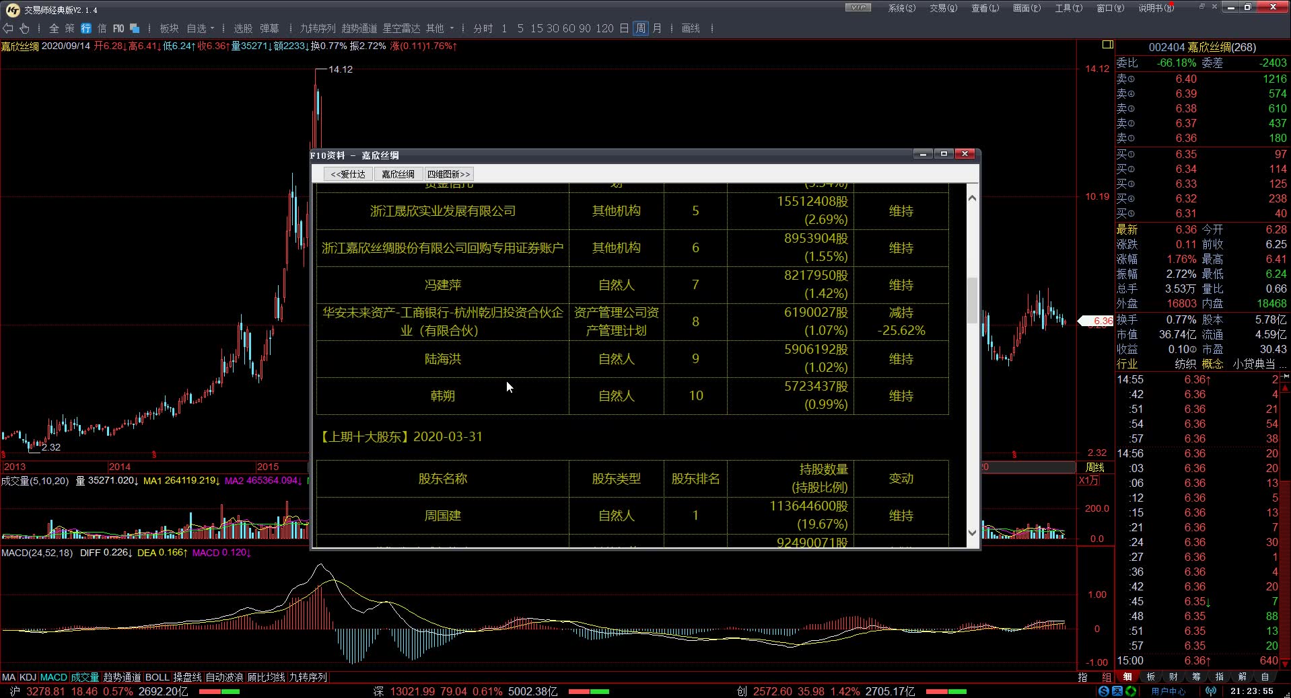
Task: Select the 趋势通道 toolbar indicator
Action: coord(359,28)
